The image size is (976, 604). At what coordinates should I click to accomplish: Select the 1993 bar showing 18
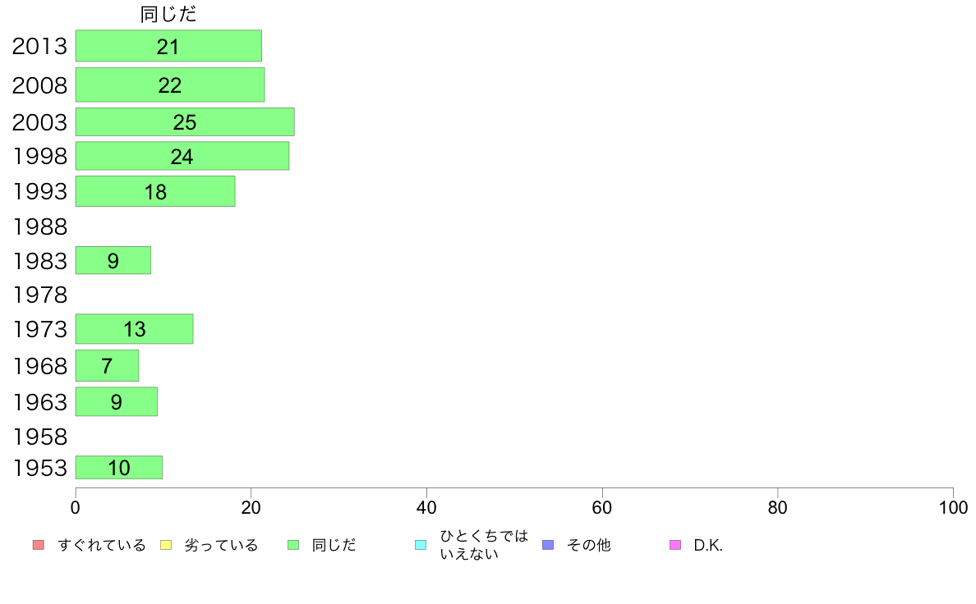155,191
